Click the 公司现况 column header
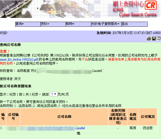 coord(148,117)
